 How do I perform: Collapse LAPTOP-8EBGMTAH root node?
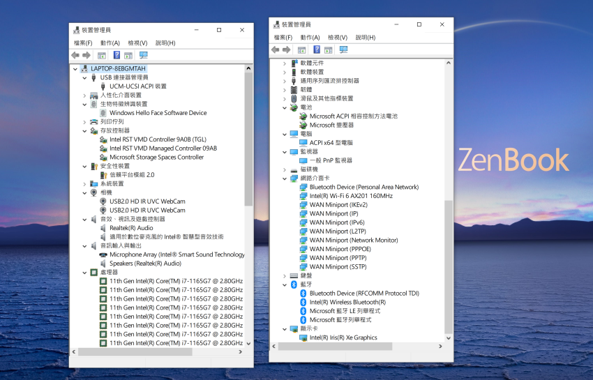[75, 69]
